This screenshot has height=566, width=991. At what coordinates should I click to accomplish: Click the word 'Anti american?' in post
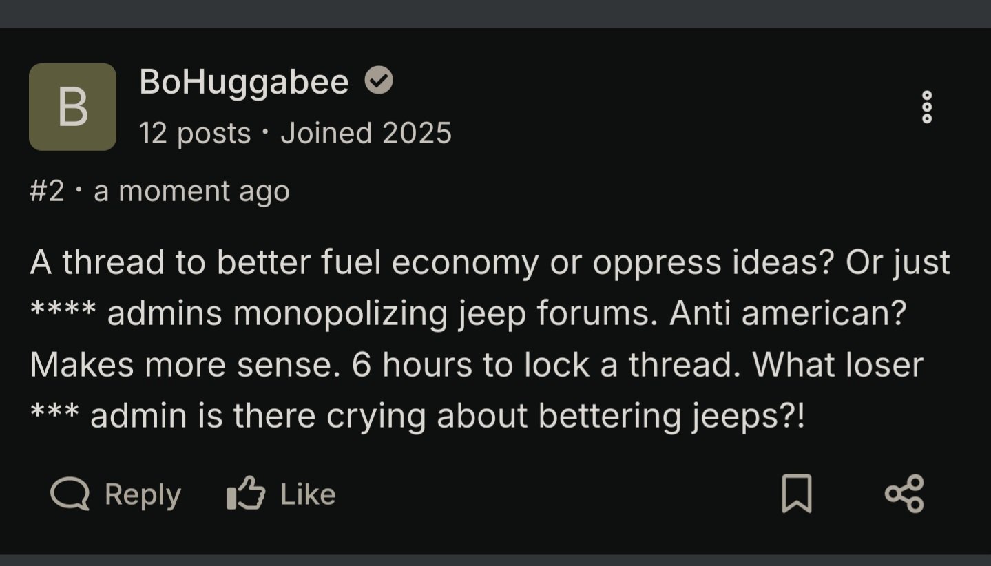click(787, 314)
